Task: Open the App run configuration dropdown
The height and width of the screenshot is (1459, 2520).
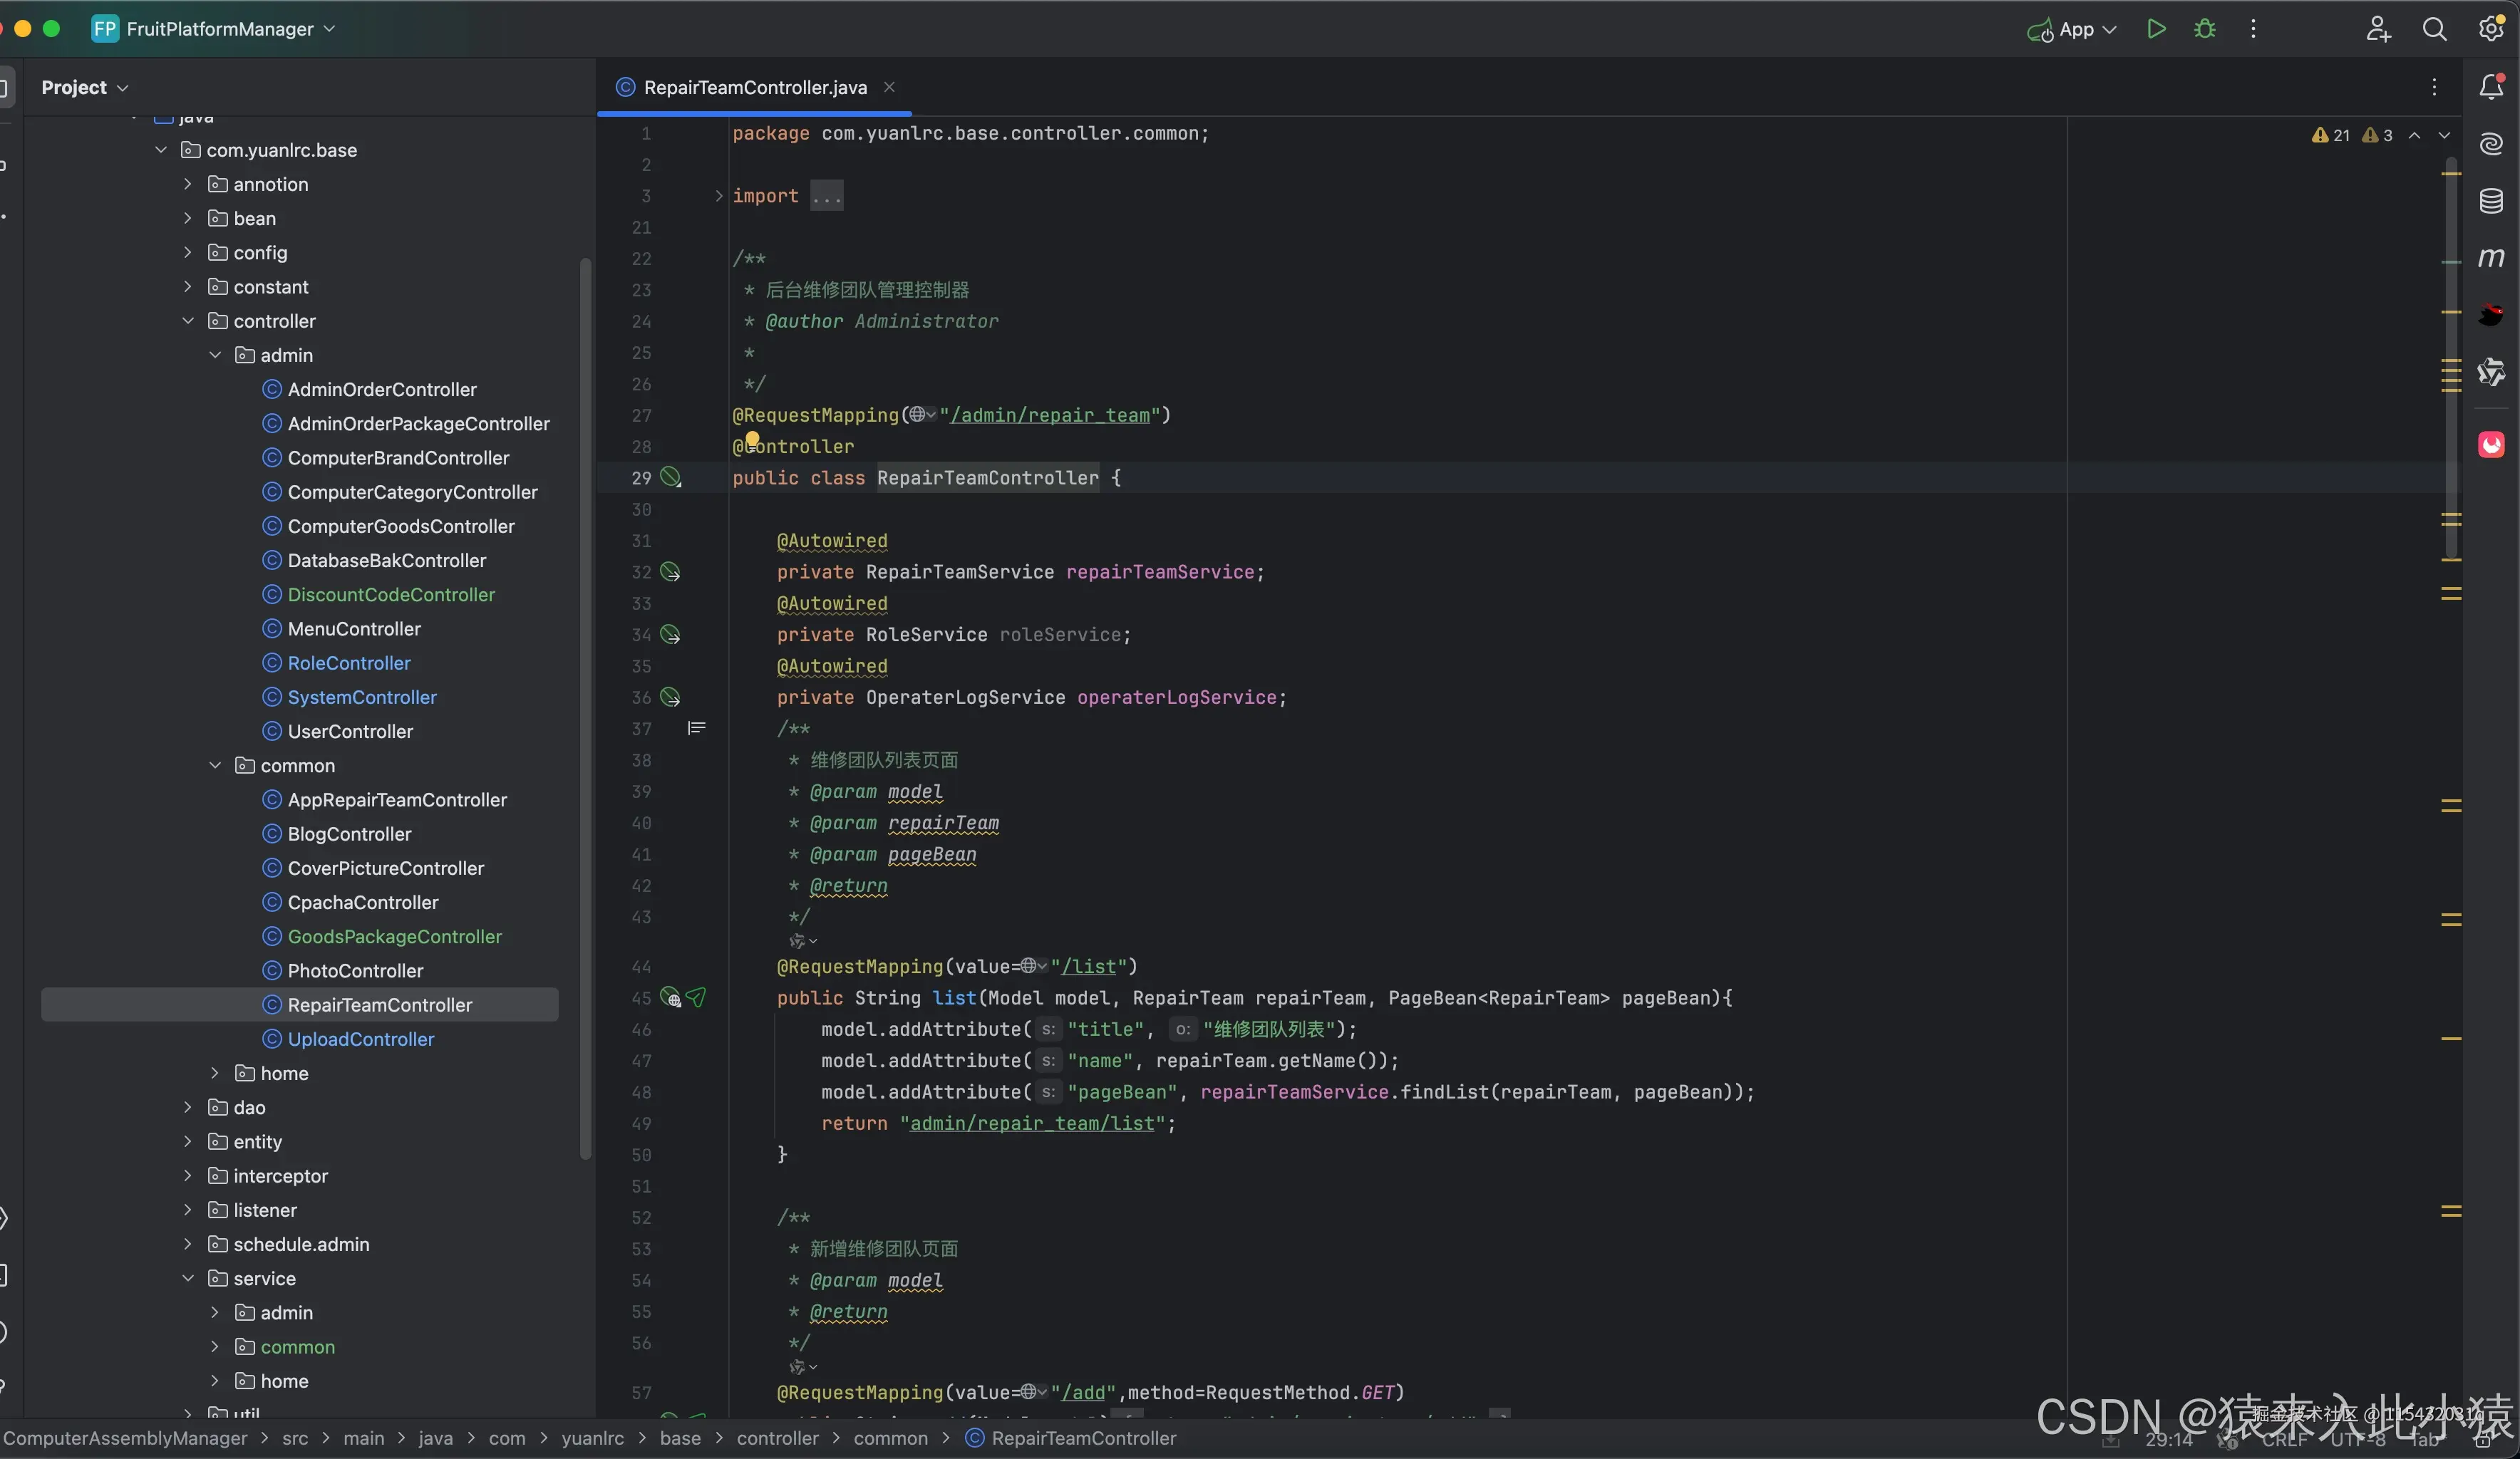Action: tap(2075, 29)
